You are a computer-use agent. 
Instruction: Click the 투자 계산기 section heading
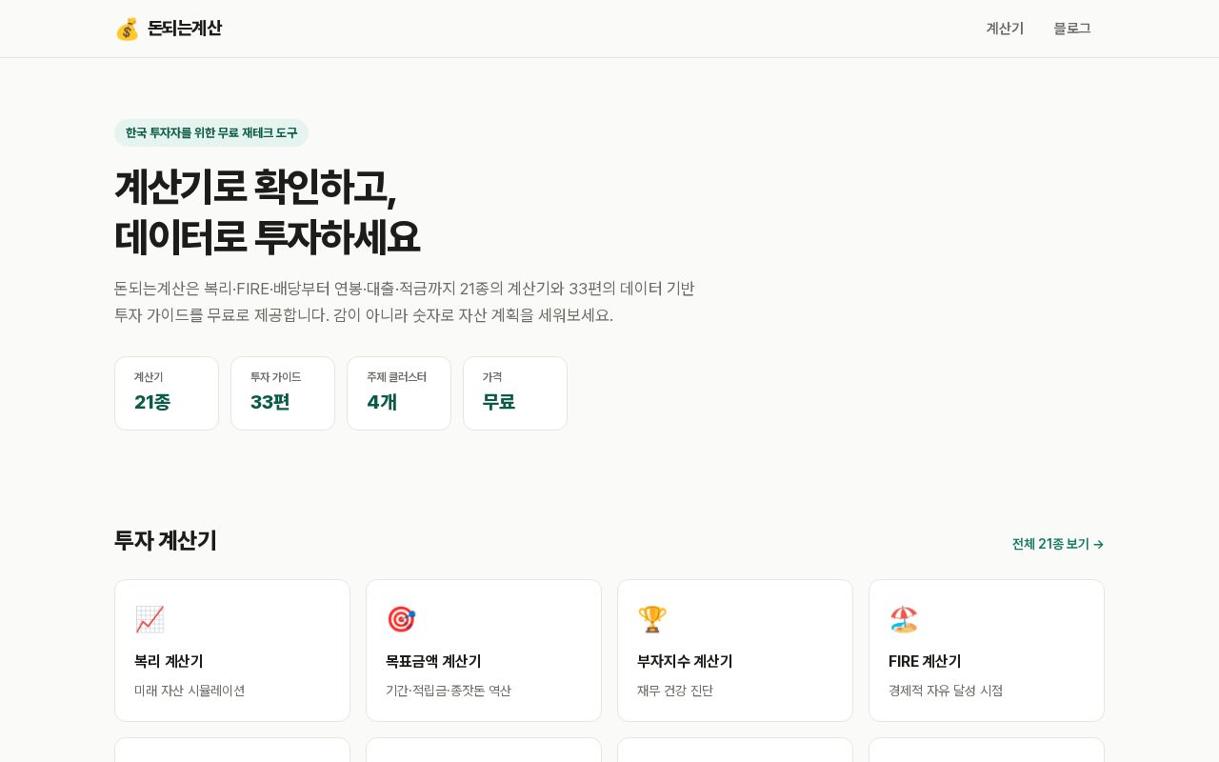click(166, 540)
